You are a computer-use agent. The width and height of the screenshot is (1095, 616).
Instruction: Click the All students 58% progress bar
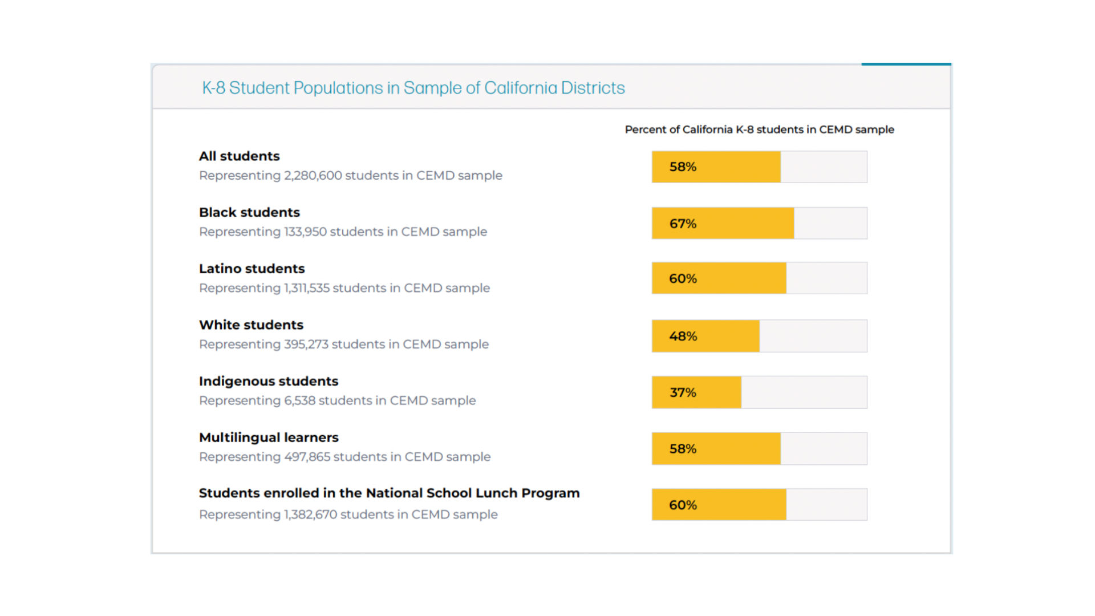click(759, 167)
